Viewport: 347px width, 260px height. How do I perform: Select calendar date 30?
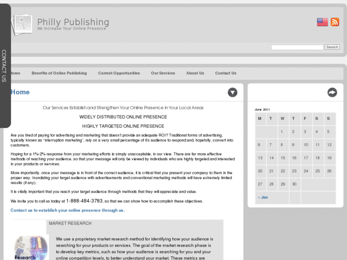point(294,184)
